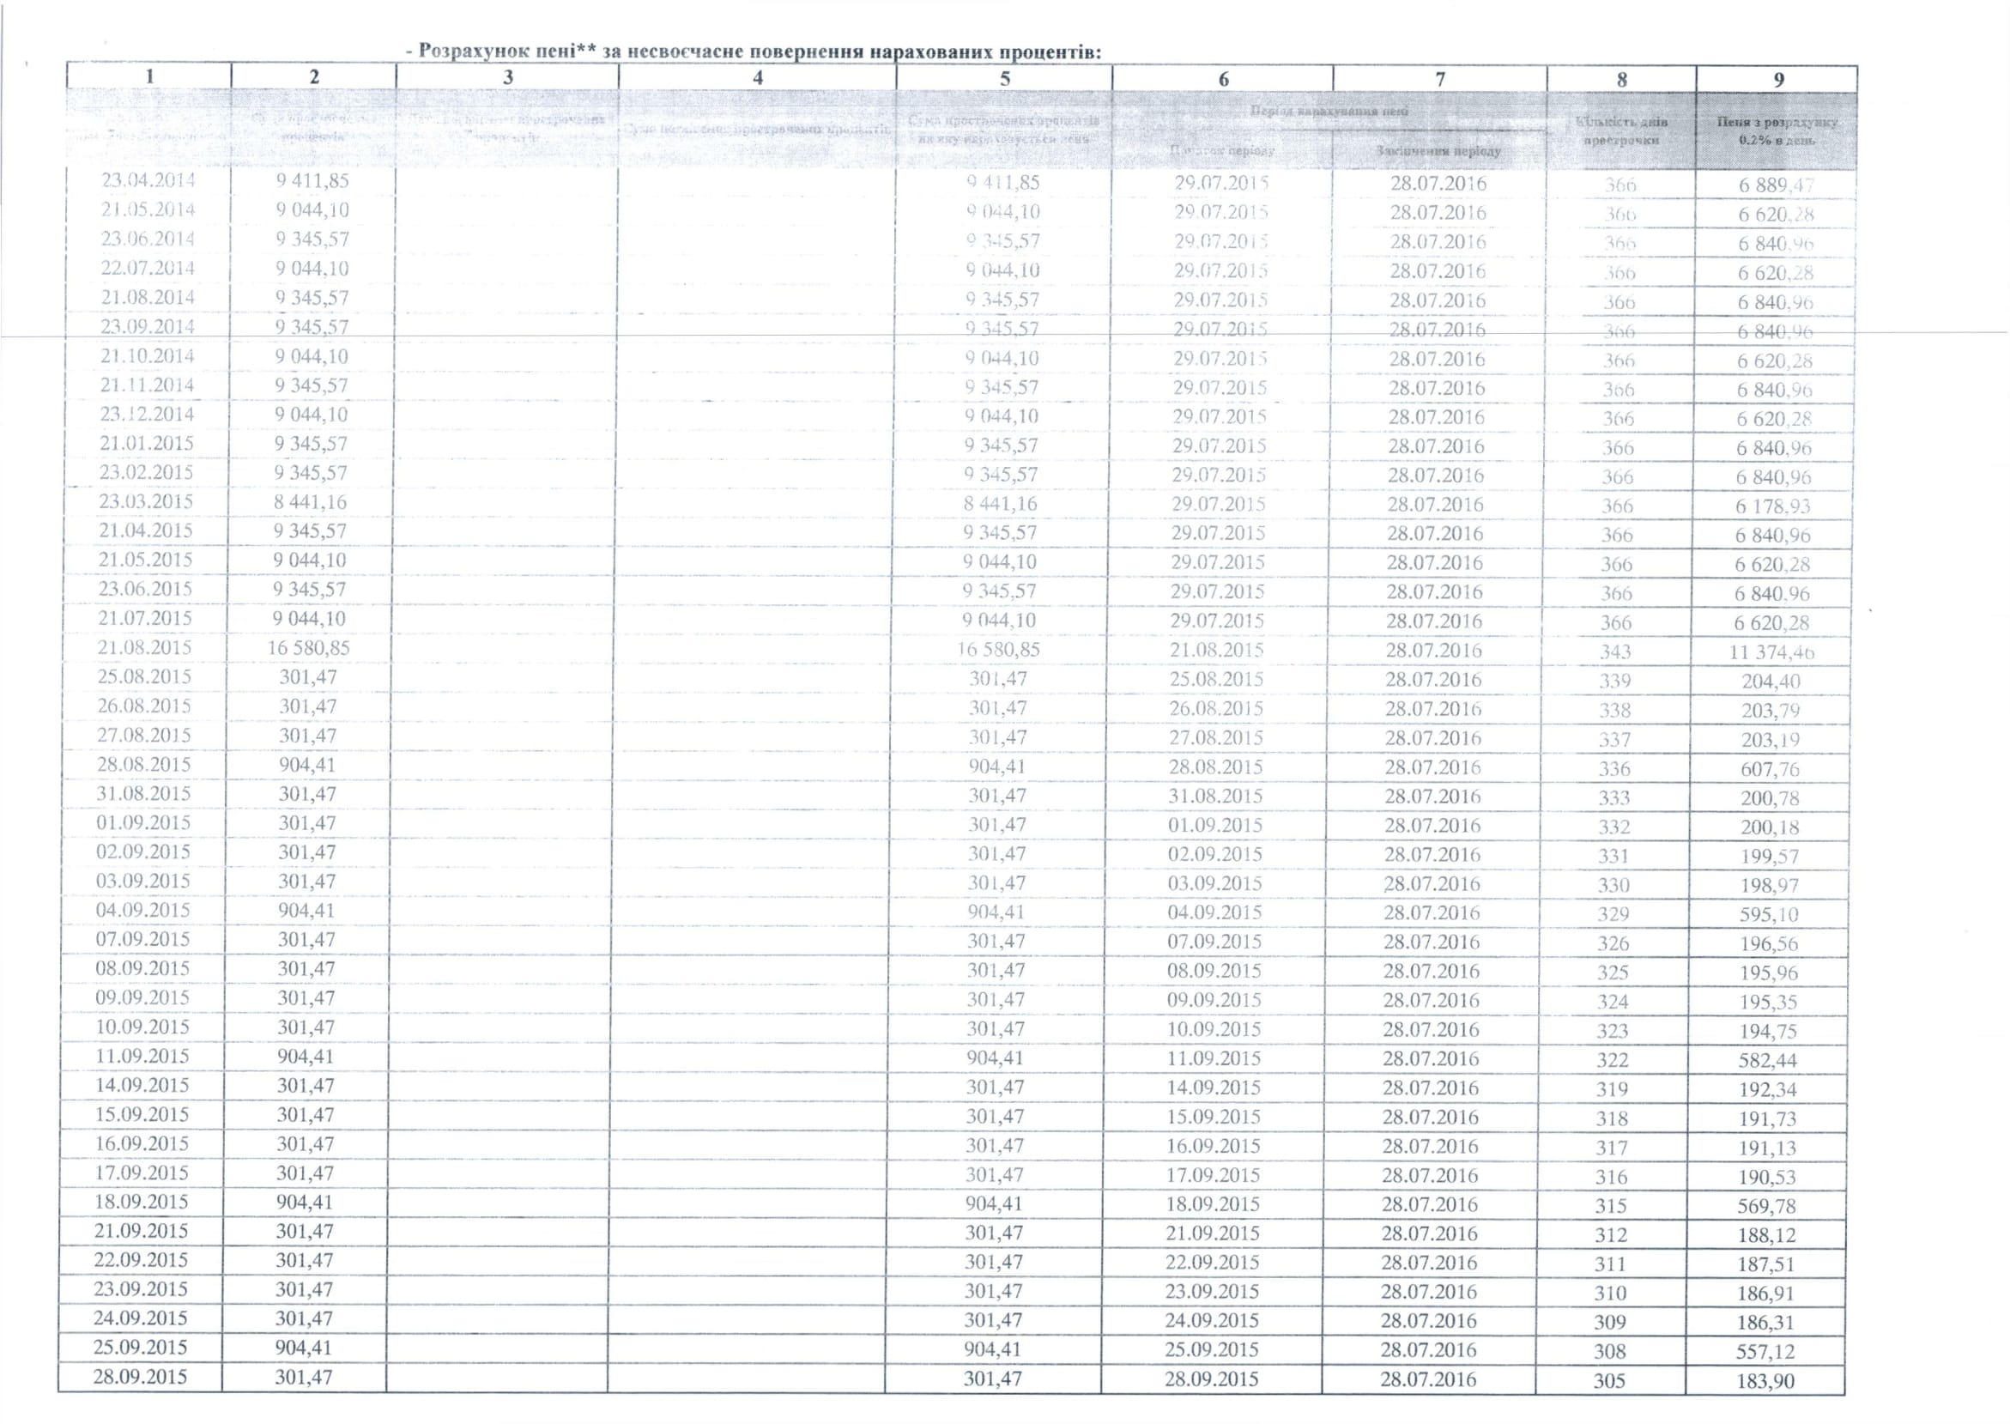Click 'Кількість днів прострочки' header cell

(1622, 130)
